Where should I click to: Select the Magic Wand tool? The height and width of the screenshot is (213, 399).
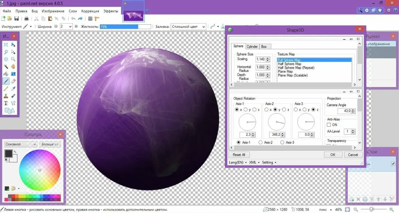tap(6, 66)
